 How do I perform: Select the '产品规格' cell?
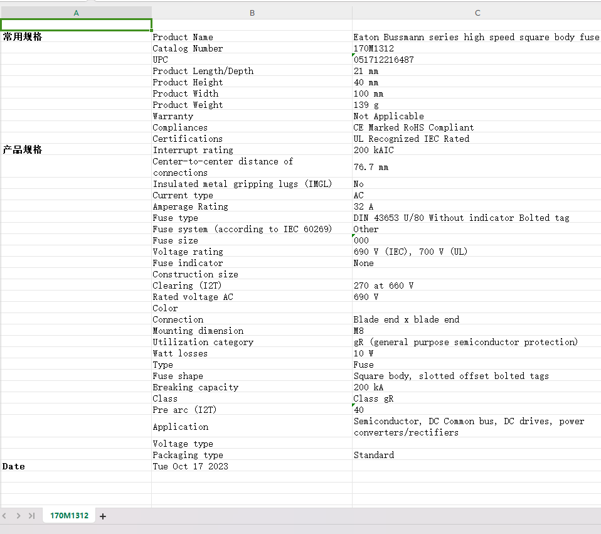77,149
